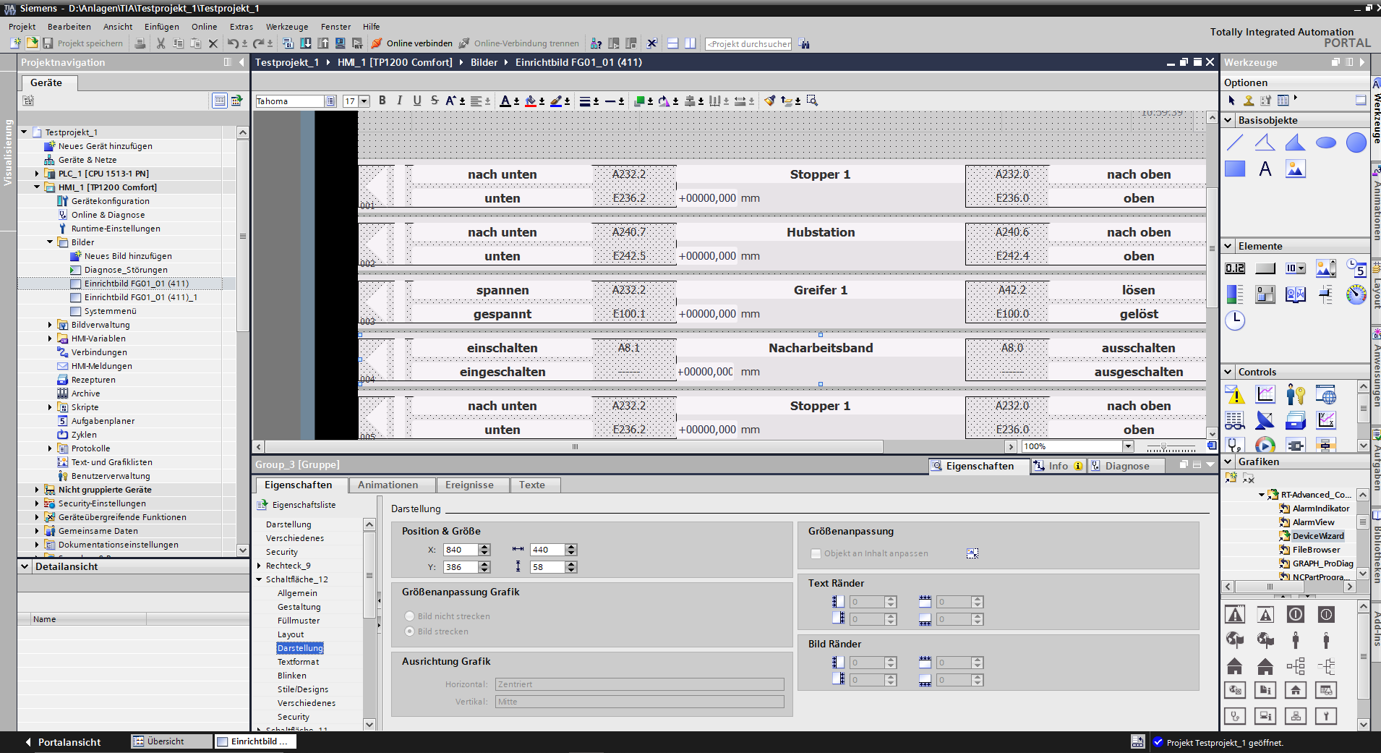Open the Übersicht taskbar button
Screen dimensions: 1381x753
171,741
